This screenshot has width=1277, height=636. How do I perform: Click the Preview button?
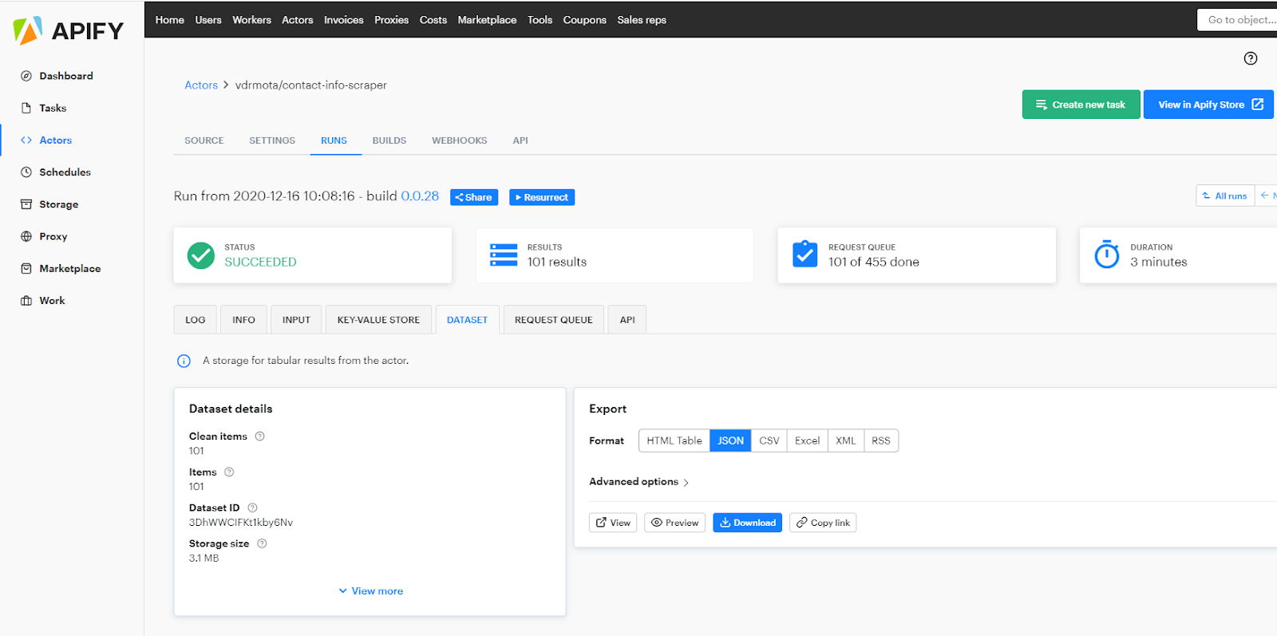(x=674, y=523)
